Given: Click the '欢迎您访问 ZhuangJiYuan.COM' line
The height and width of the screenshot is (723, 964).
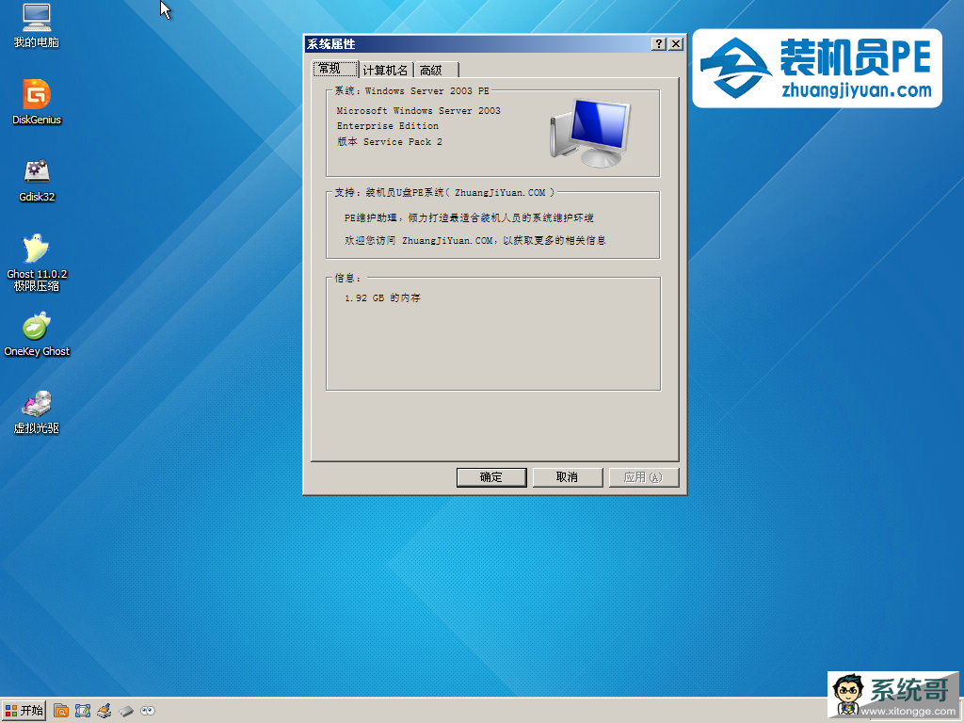Looking at the screenshot, I should click(474, 240).
